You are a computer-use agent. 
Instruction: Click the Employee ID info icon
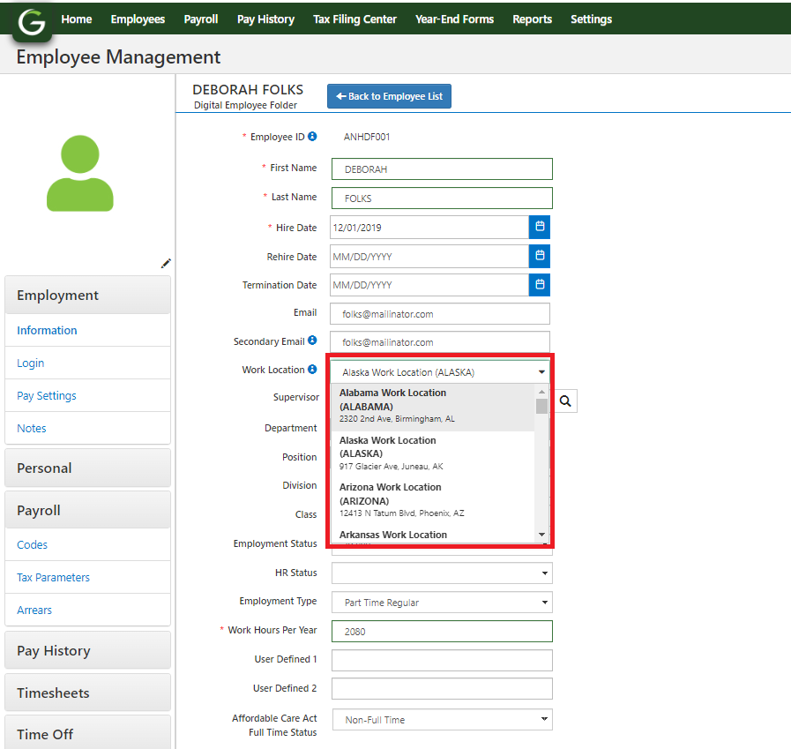point(312,136)
